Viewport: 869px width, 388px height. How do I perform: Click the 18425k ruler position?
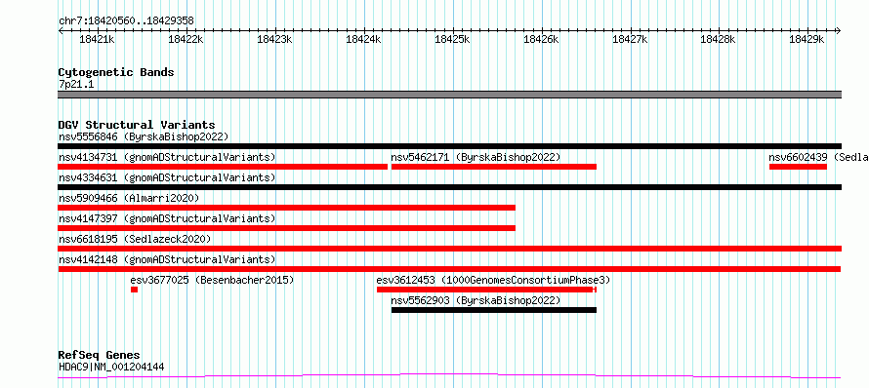(x=452, y=39)
